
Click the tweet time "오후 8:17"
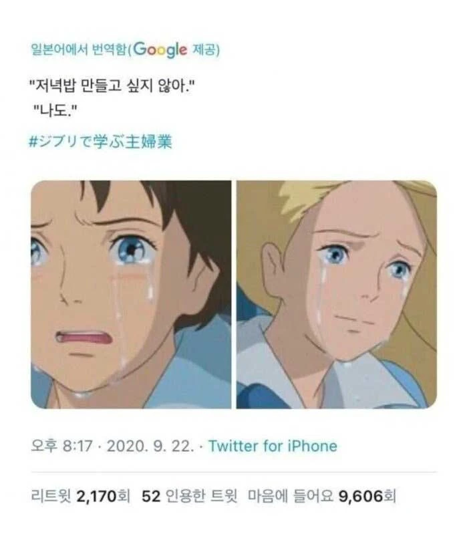click(x=61, y=446)
